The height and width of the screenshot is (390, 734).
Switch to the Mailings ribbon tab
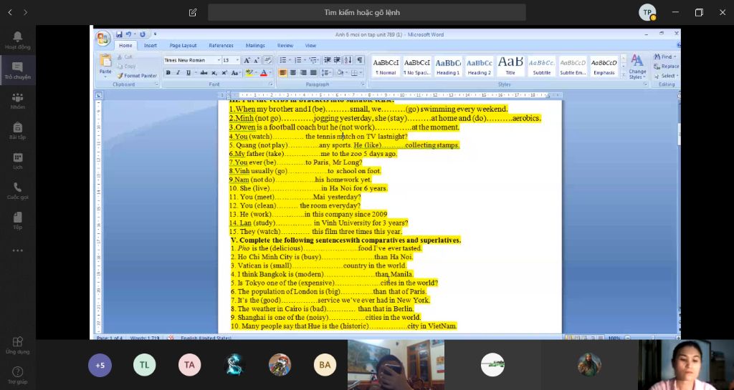coord(255,45)
